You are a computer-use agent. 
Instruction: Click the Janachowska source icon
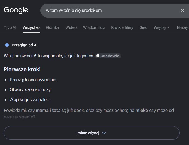click(x=98, y=56)
